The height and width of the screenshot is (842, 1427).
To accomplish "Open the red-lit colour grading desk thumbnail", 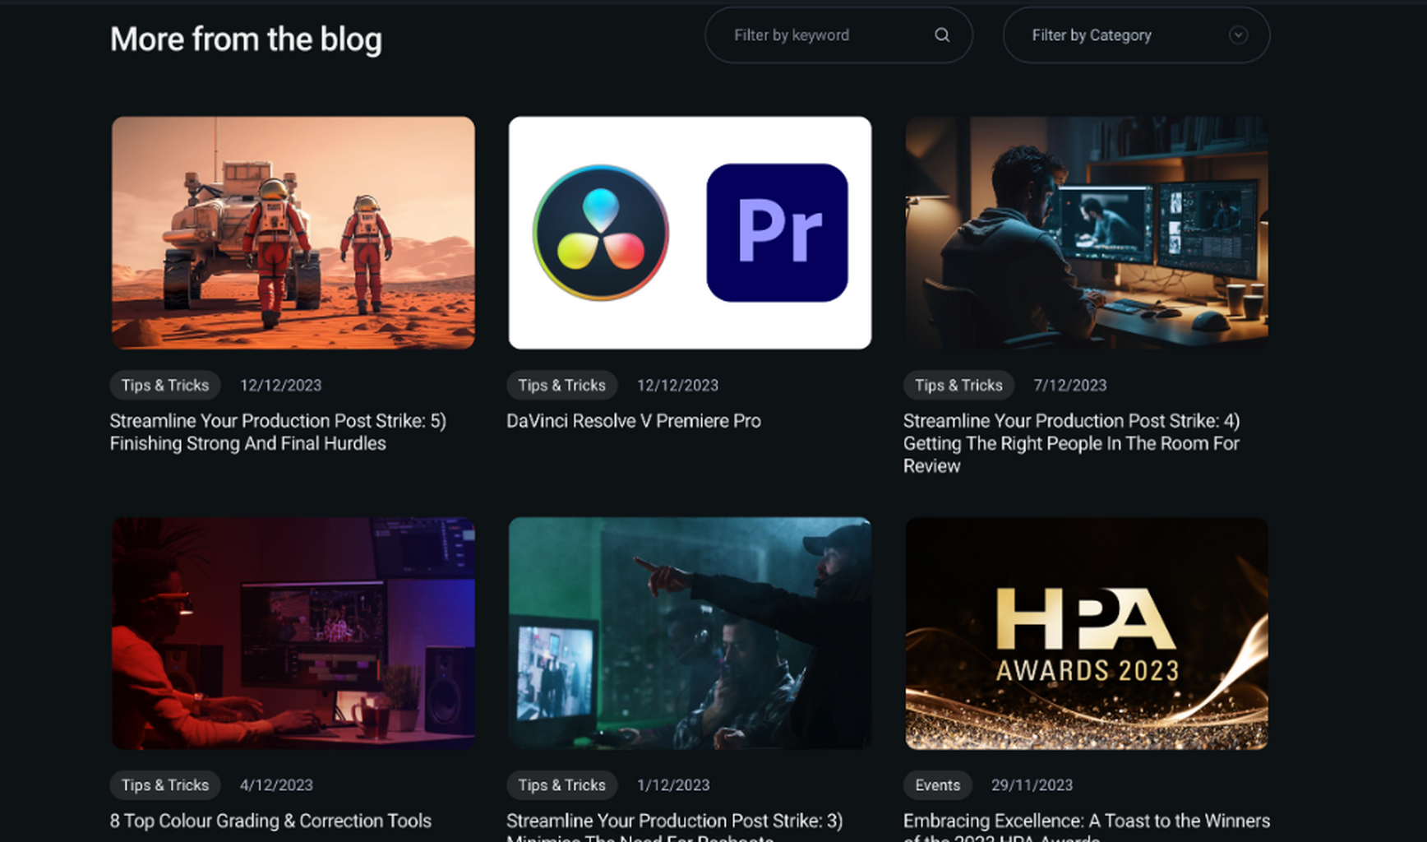I will (x=293, y=633).
